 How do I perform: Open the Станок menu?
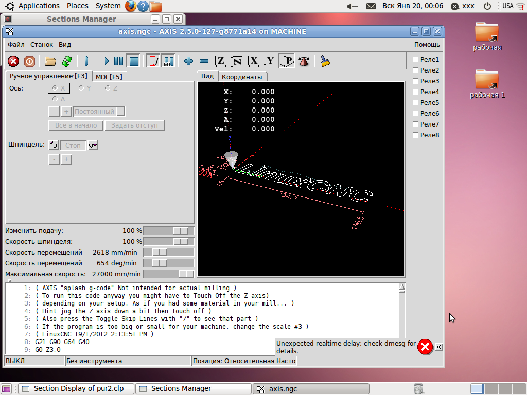[42, 45]
